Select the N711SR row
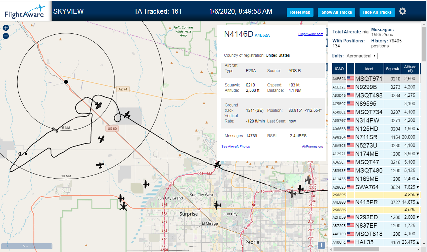This screenshot has width=427, height=252. tap(376, 137)
